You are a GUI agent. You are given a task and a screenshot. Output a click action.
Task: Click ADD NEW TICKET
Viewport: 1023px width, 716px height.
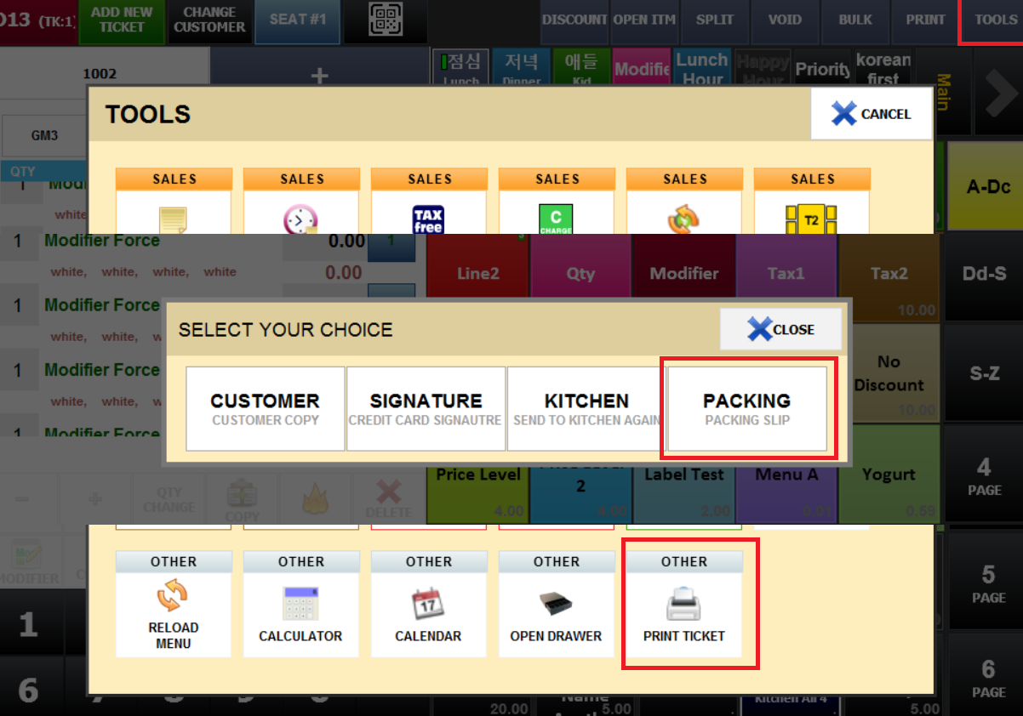click(x=122, y=21)
